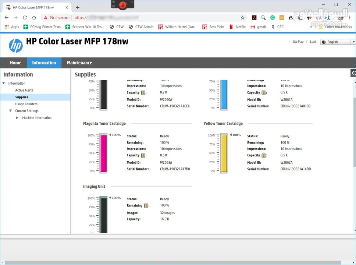Viewport: 356px width, 265px height.
Task: Open the Site Map link
Action: 298,42
